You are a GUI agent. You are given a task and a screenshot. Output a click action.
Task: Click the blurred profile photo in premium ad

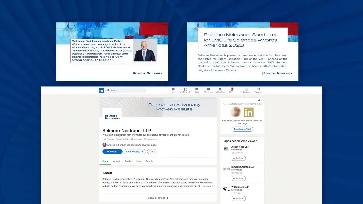coord(236,112)
